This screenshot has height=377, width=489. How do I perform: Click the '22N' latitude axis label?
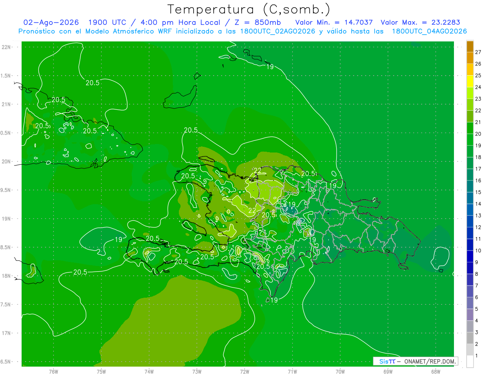point(7,47)
